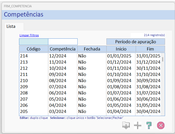Viewport: 175px width, 134px height.
Task: Click the list vertical scrollbar thumb
Action: click(x=163, y=59)
